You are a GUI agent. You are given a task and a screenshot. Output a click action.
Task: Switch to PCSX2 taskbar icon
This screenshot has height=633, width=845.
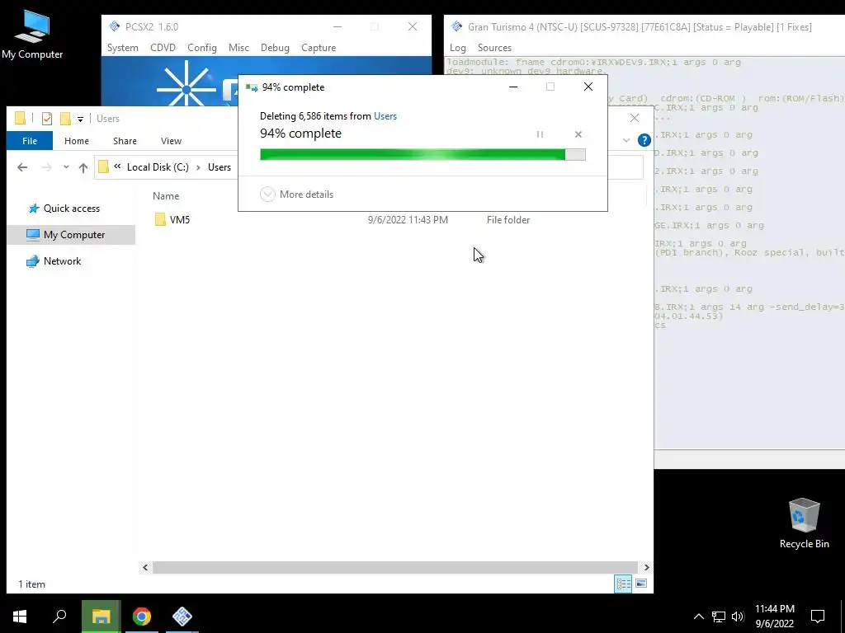point(182,617)
